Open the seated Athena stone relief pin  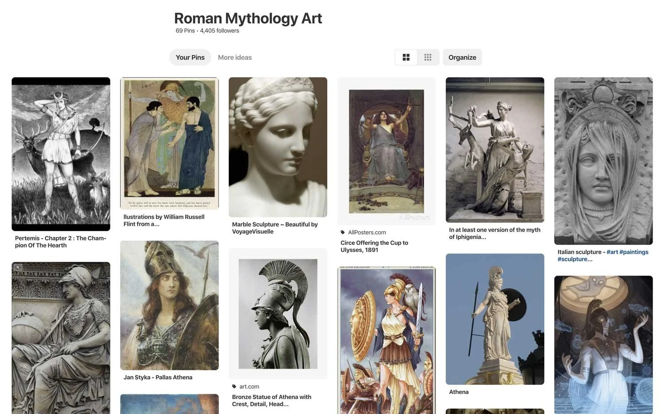(x=61, y=338)
